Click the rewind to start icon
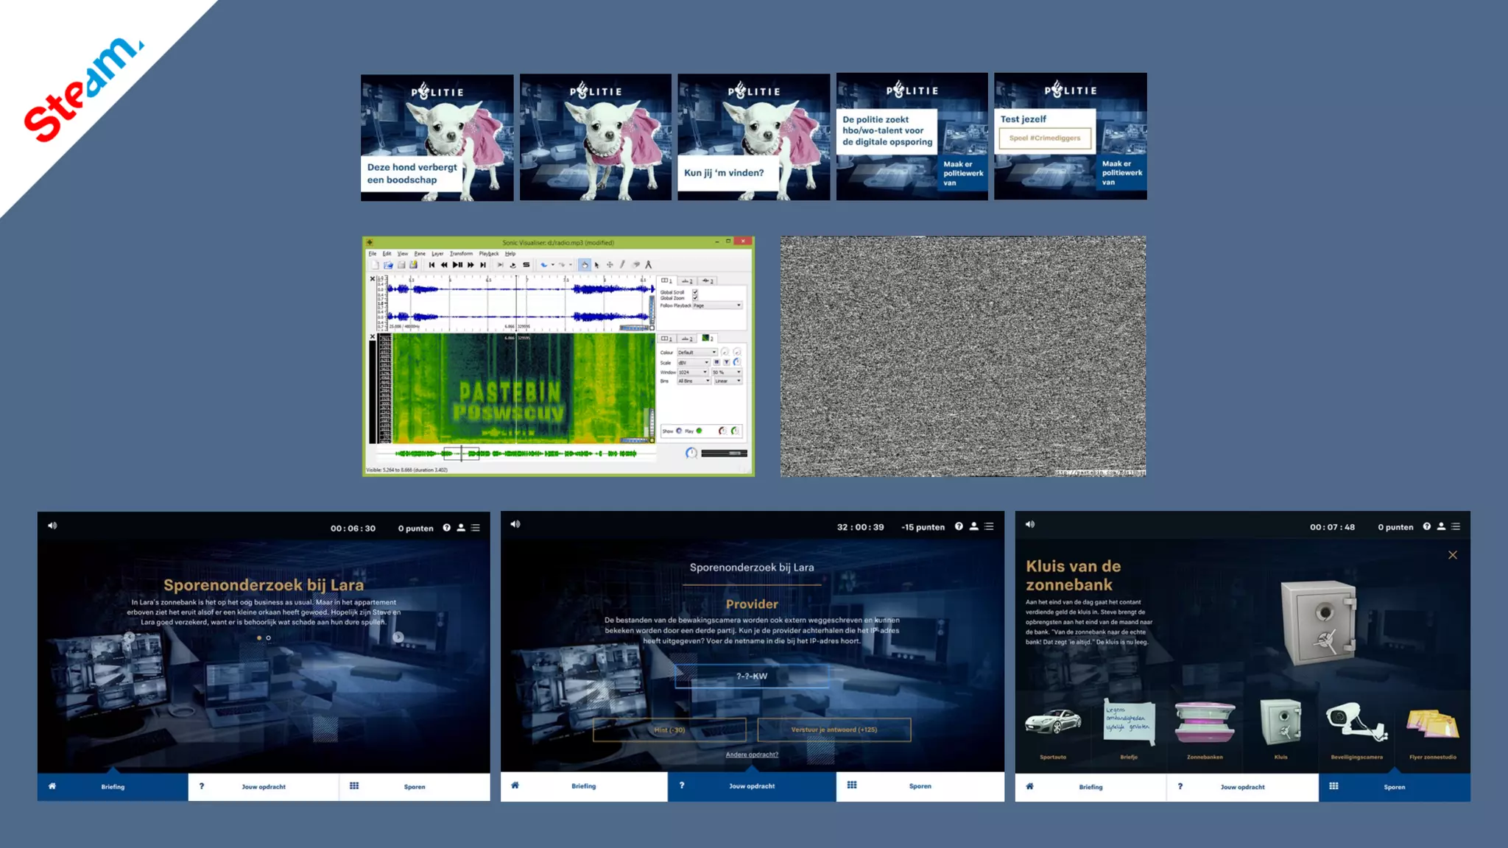 point(431,265)
